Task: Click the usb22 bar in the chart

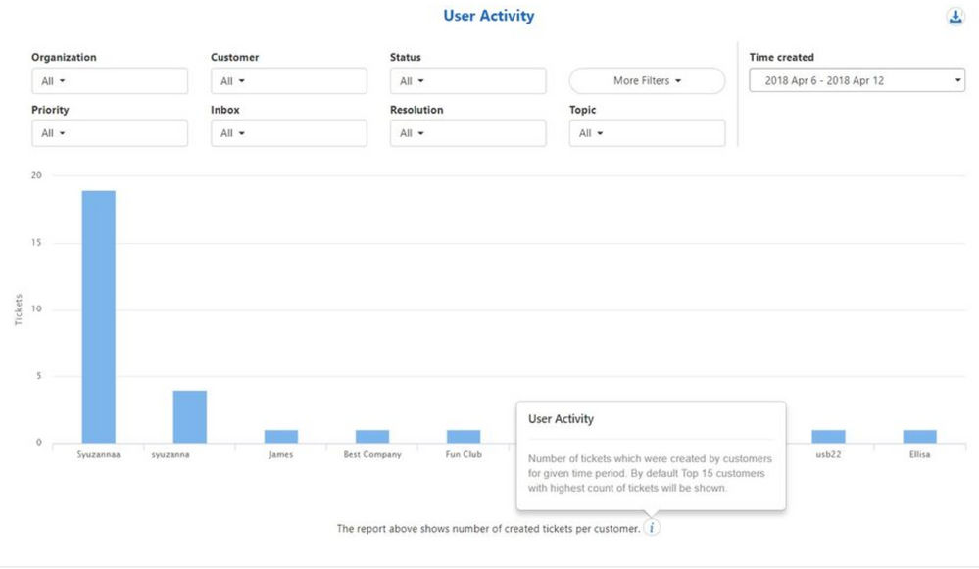Action: coord(828,437)
